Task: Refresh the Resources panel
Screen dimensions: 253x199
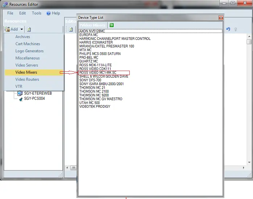Action: tap(29, 29)
